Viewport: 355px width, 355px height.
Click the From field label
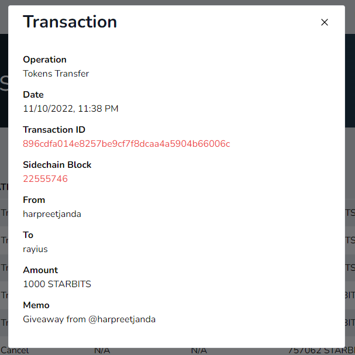tap(34, 200)
